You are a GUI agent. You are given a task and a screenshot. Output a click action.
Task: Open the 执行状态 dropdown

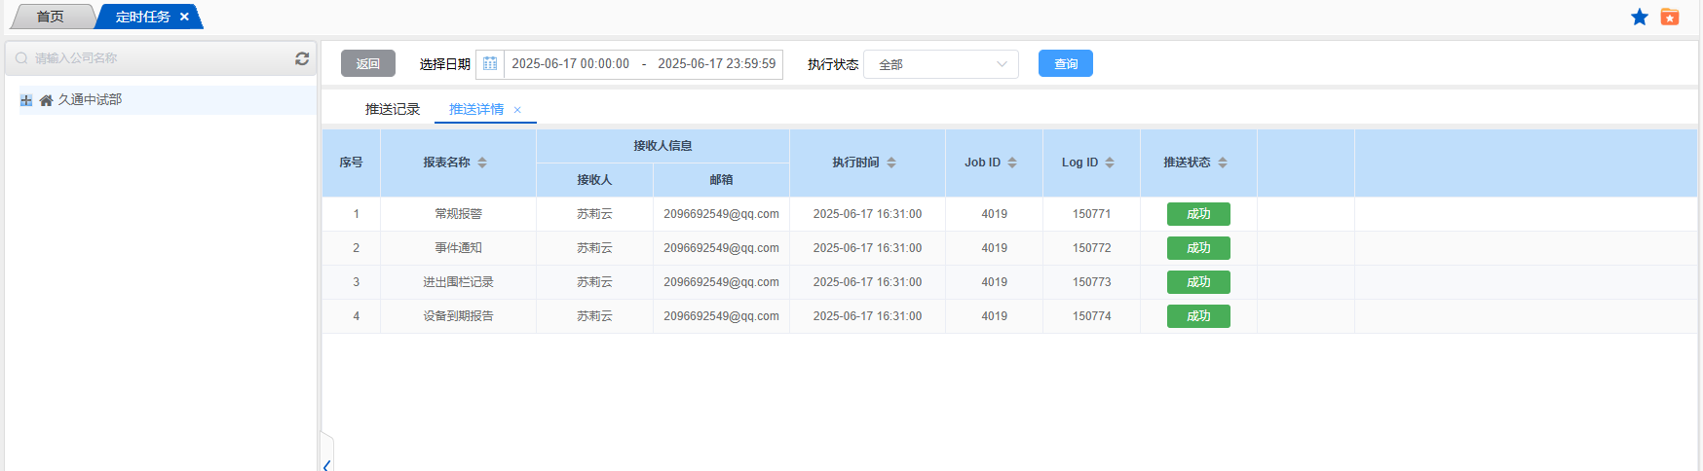tap(940, 64)
